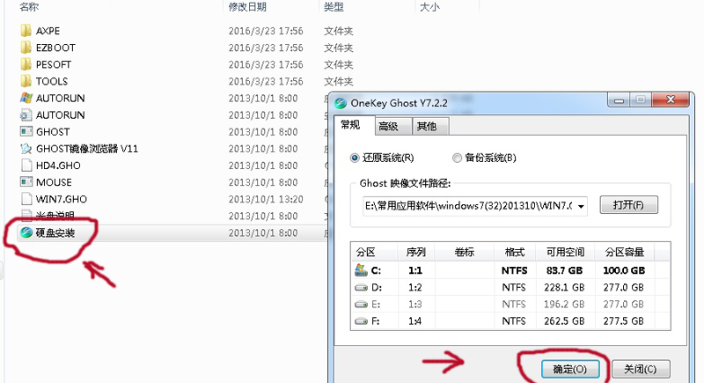Click the F: drive disk icon
The width and height of the screenshot is (704, 383).
pyautogui.click(x=361, y=321)
